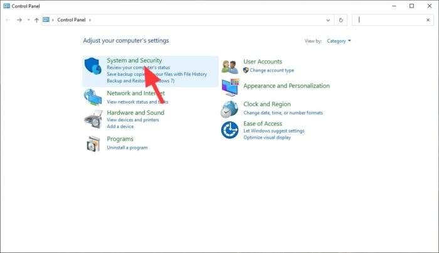The height and width of the screenshot is (253, 439).
Task: Open the recent locations dropdown arrow
Action: coord(29,20)
